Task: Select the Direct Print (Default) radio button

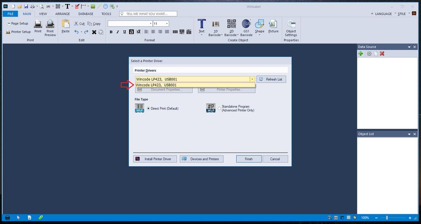Action: pyautogui.click(x=148, y=109)
